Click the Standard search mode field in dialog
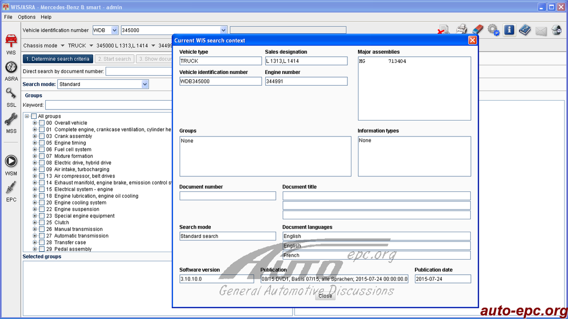 tap(228, 236)
